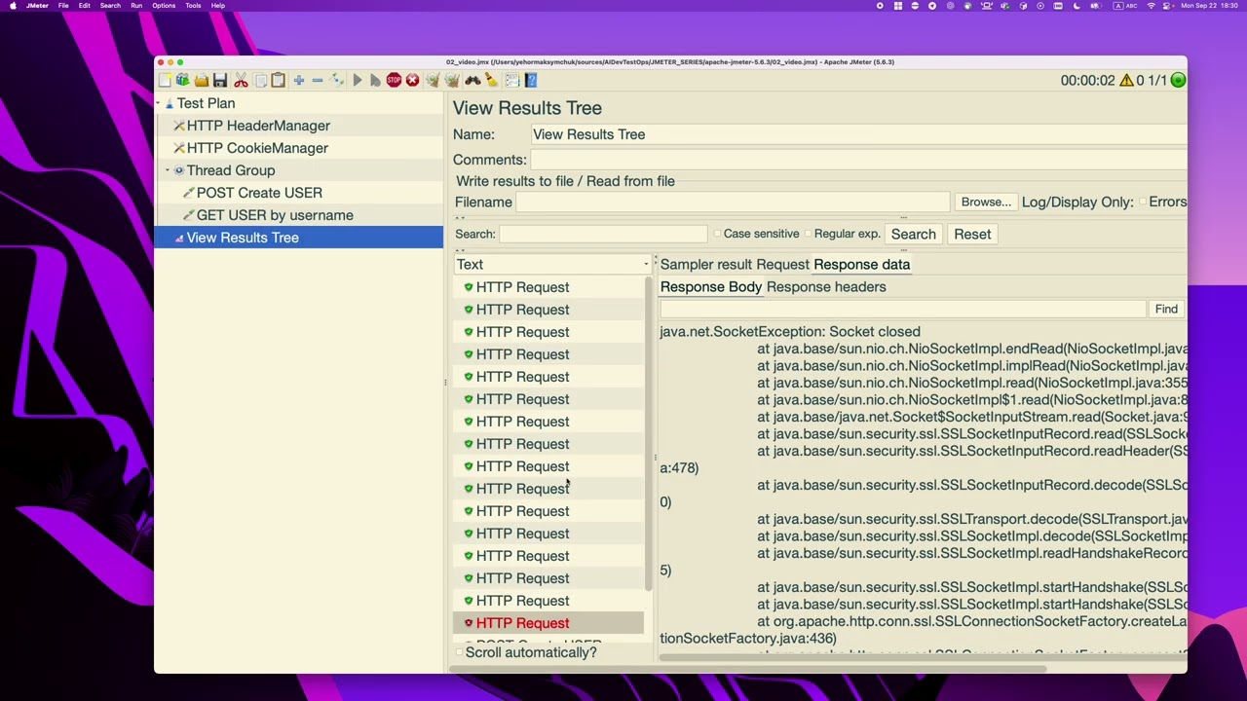Screen dimensions: 1247x701
Task: Click the Filename input field
Action: 732,203
